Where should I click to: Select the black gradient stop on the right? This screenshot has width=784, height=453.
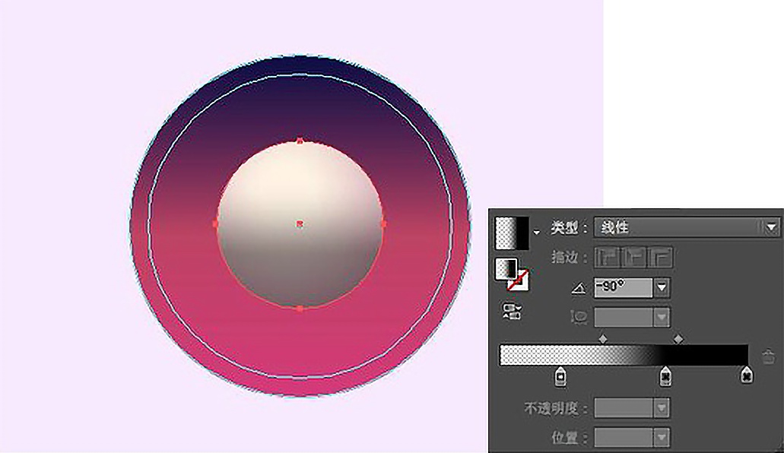point(747,375)
